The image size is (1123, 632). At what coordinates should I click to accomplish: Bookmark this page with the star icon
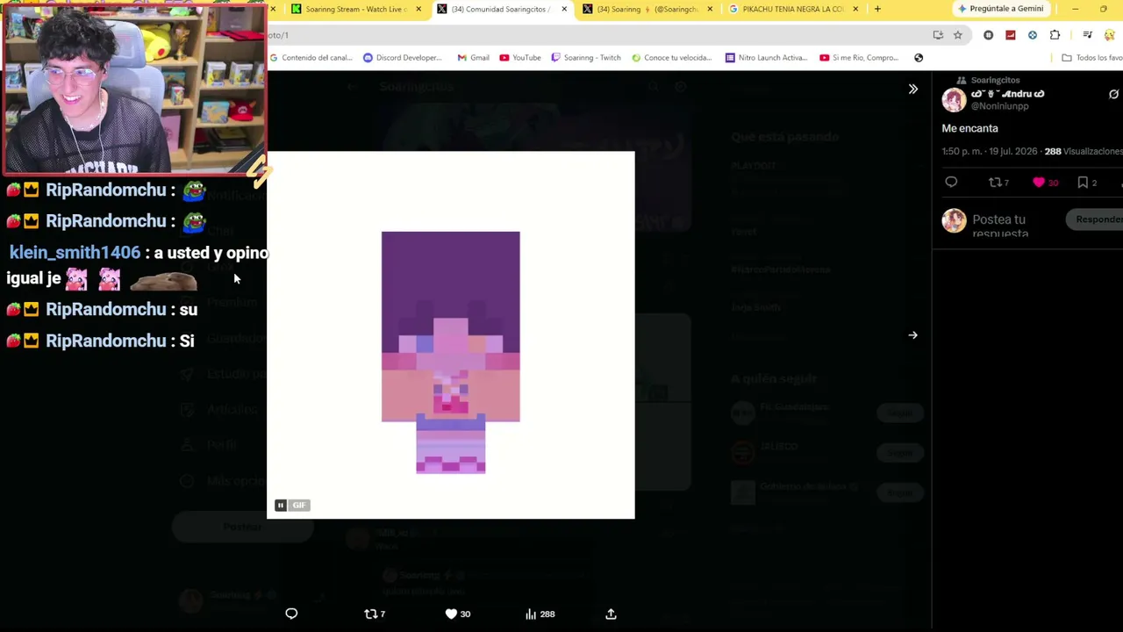[x=958, y=35]
